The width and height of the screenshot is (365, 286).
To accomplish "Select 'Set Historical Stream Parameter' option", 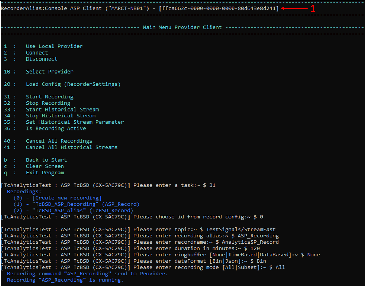I will point(75,122).
